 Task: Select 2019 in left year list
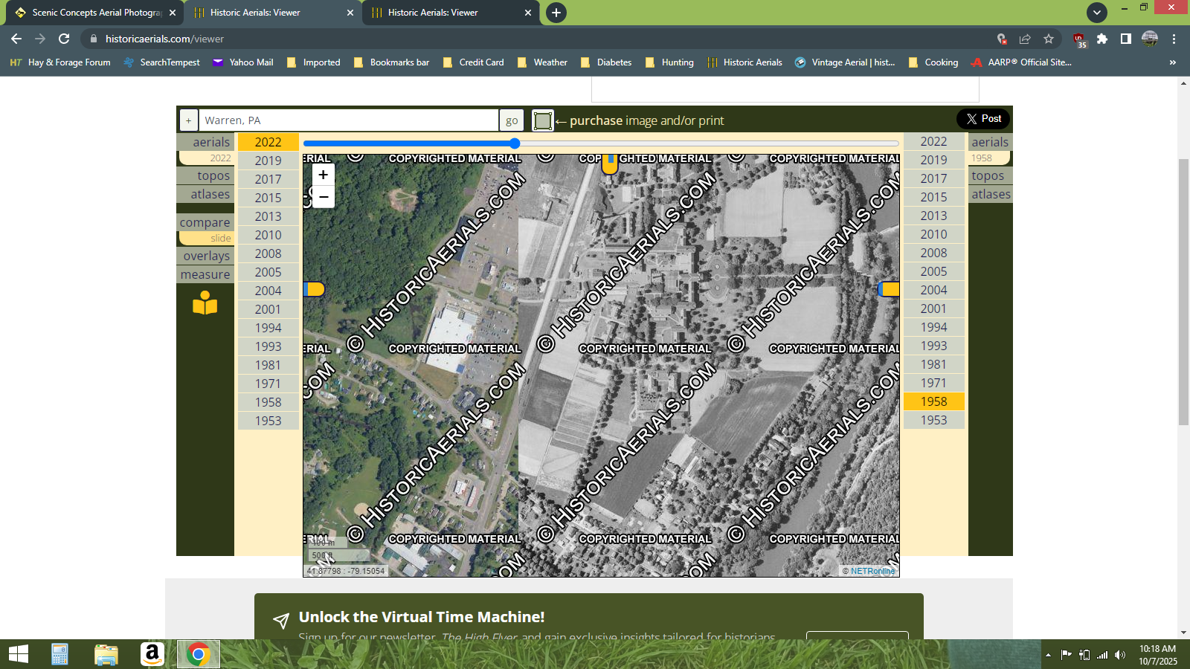(x=268, y=161)
